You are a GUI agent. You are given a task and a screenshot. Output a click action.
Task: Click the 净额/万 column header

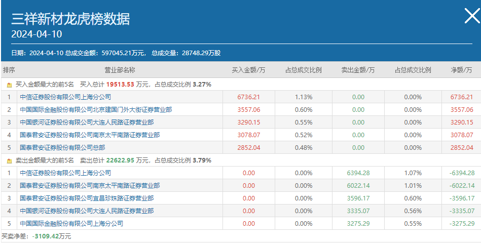click(461, 70)
